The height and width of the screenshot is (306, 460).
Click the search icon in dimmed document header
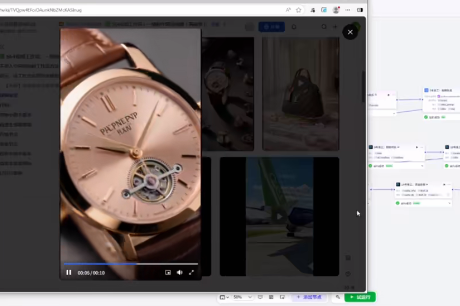point(324,27)
